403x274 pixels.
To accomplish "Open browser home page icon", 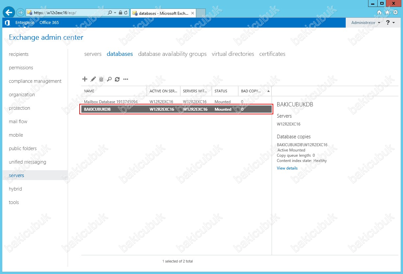I will tap(379, 12).
